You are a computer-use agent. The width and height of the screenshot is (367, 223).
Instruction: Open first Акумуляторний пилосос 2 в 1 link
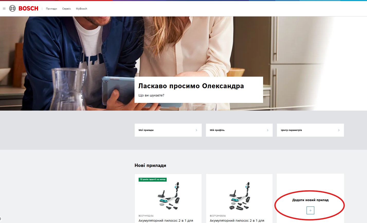(x=166, y=220)
